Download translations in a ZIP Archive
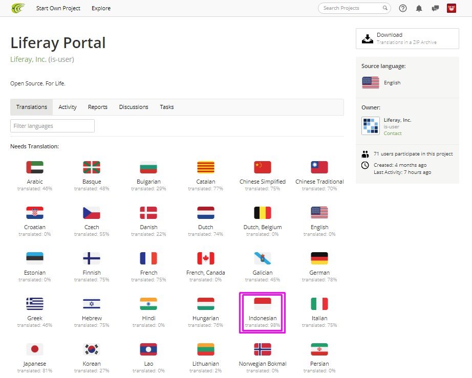 [407, 38]
